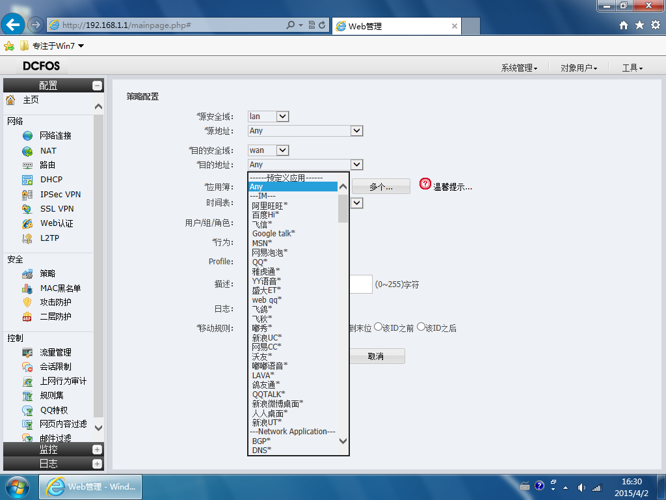Image resolution: width=666 pixels, height=500 pixels.
Task: Click the sidebar scroll down arrow
Action: pos(99,428)
